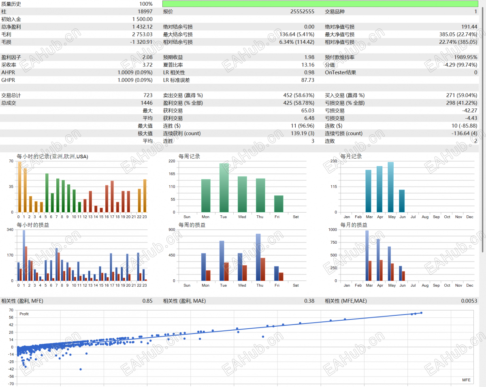Click the value 136.64 (5.41%)

tap(297, 34)
